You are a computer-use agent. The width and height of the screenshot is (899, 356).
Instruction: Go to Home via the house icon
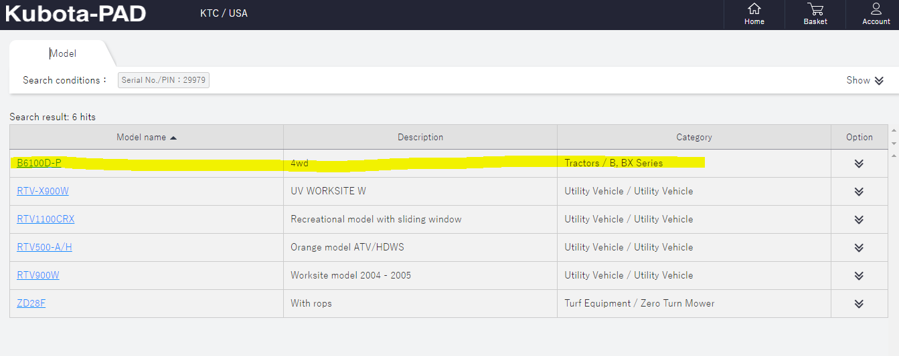(754, 14)
